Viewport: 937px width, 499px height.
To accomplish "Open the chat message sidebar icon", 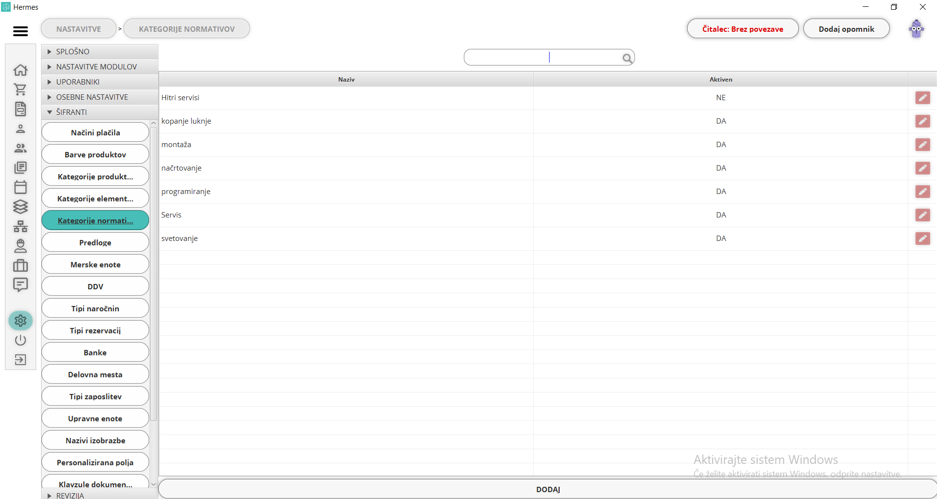I will (x=21, y=285).
